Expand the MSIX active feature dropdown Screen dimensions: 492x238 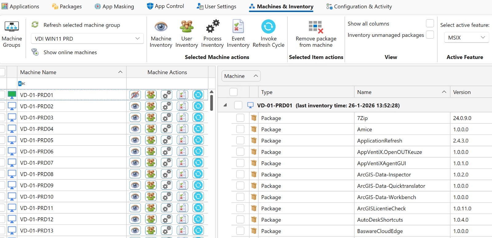click(x=466, y=38)
